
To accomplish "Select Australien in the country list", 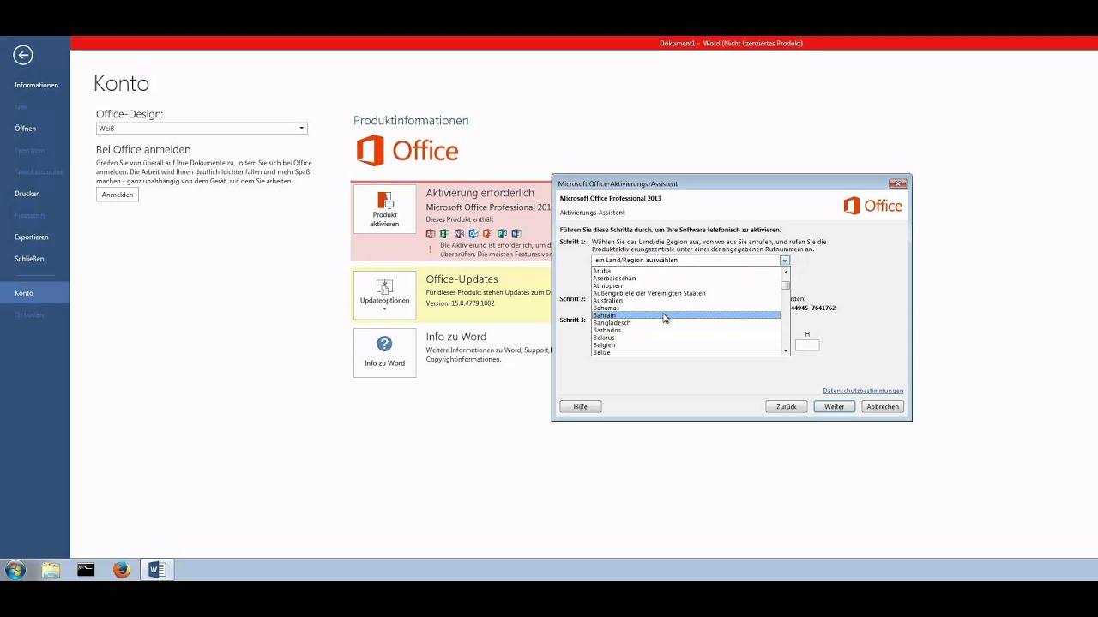I will coord(686,300).
